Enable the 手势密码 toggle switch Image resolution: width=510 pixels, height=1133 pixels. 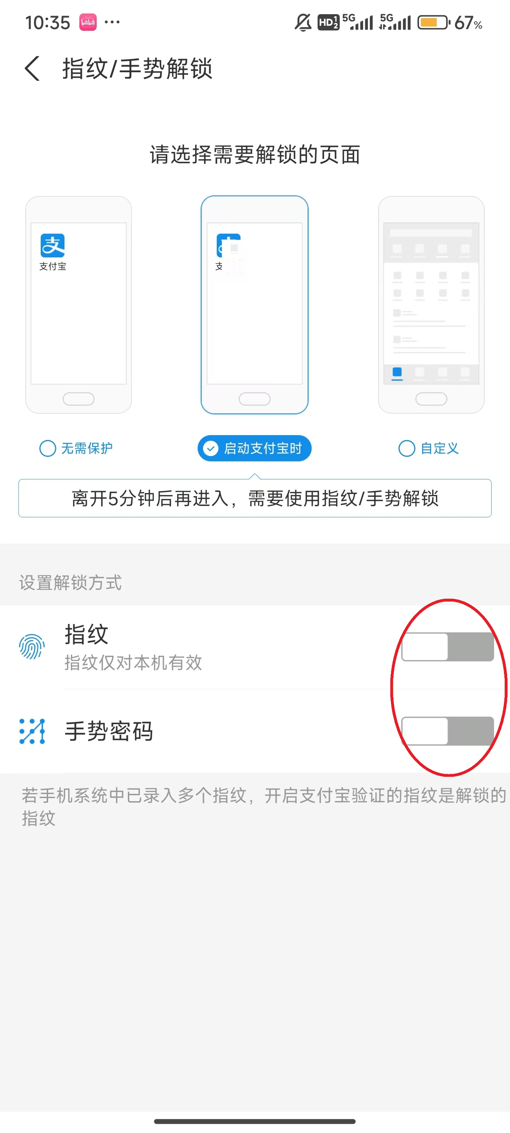click(448, 731)
